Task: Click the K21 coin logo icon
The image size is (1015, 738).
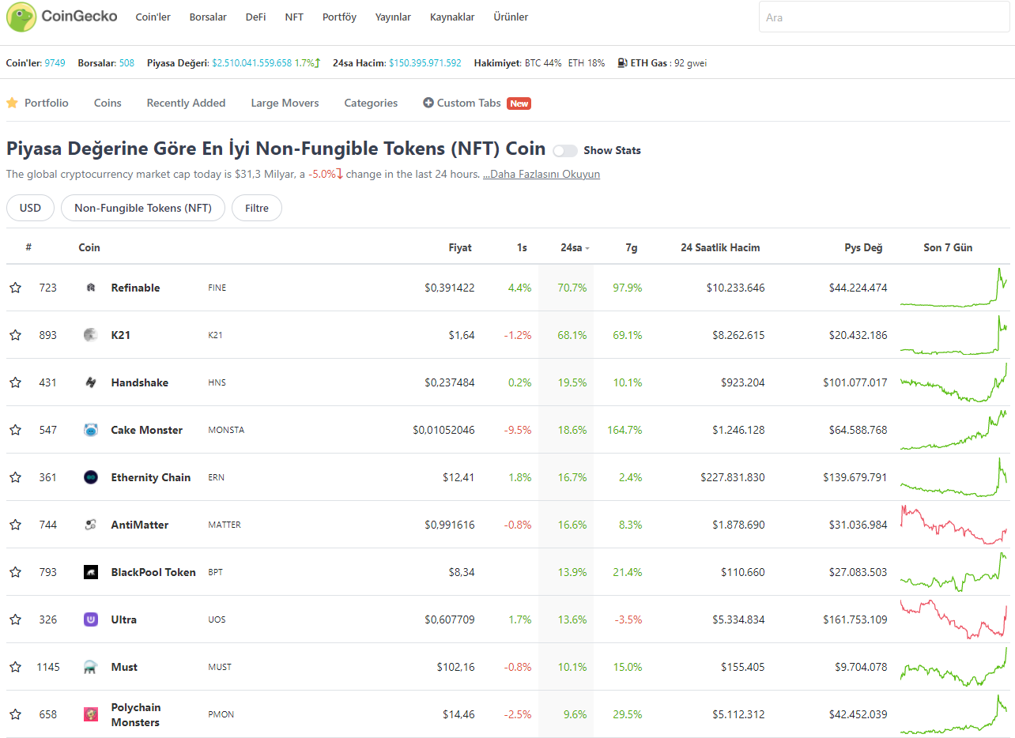Action: coord(91,335)
